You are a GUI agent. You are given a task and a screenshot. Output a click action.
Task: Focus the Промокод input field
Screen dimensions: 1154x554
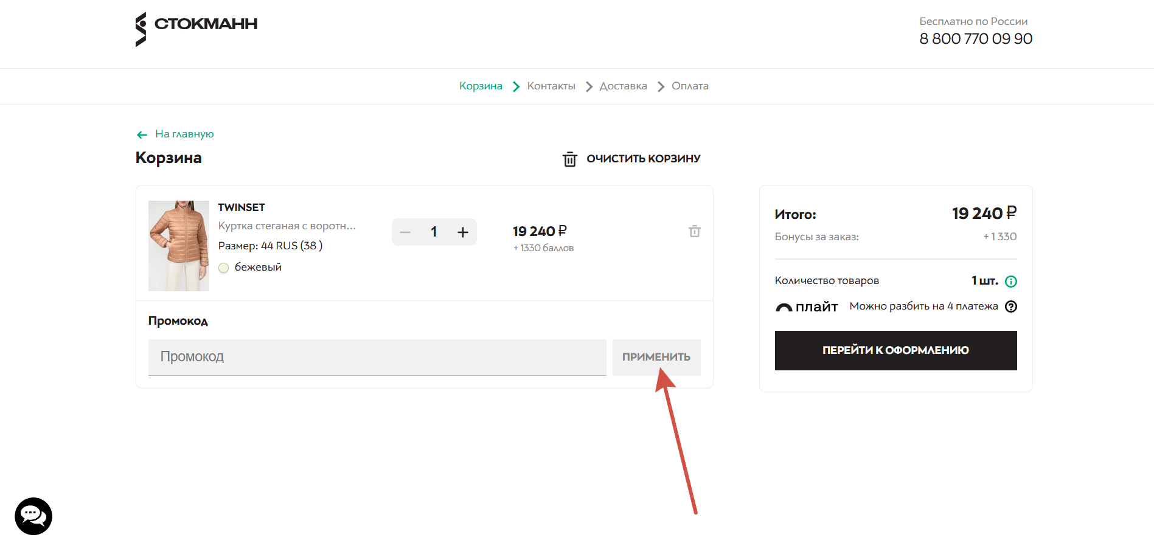click(x=377, y=357)
